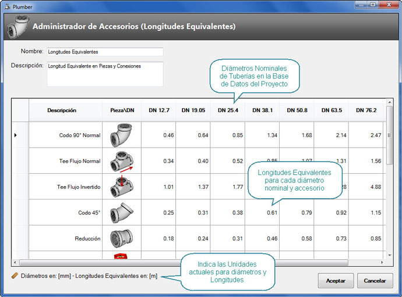Click the DN 12.7 column header
This screenshot has width=402, height=297.
coord(158,110)
